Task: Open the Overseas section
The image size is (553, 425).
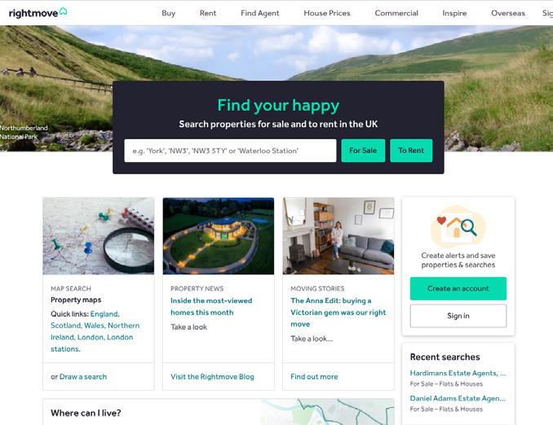Action: point(508,13)
